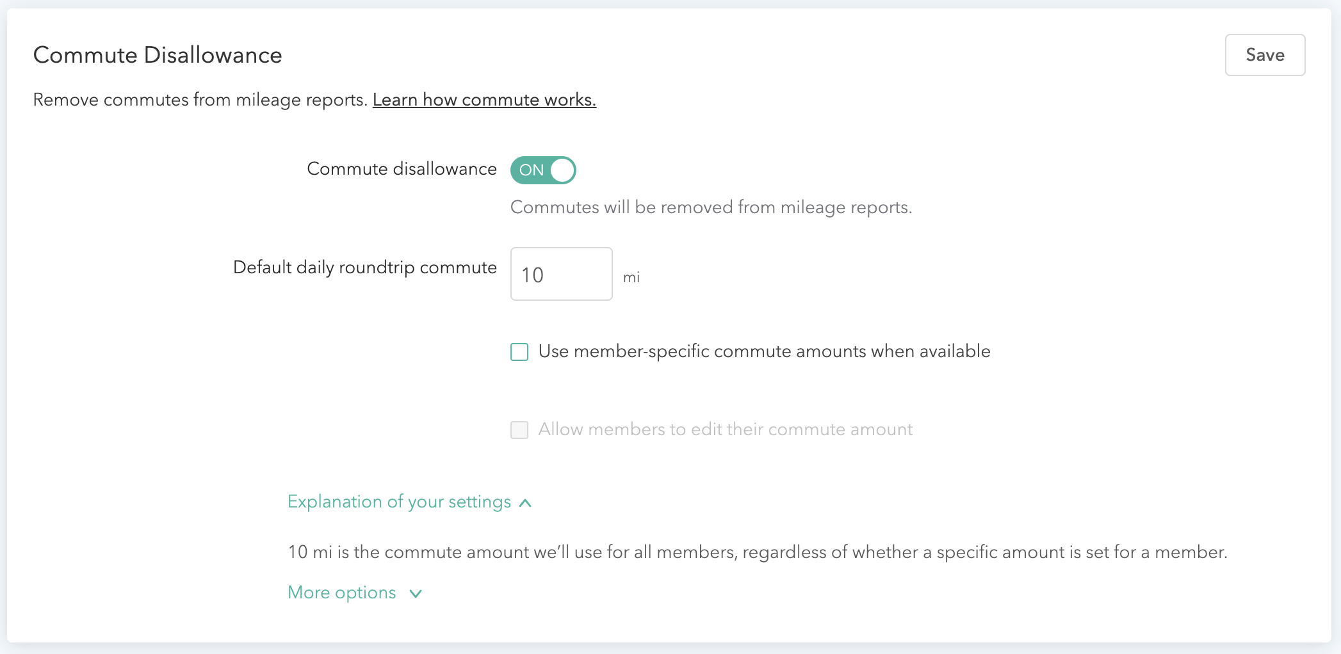1341x654 pixels.
Task: Click the down chevron beside More options
Action: 416,594
